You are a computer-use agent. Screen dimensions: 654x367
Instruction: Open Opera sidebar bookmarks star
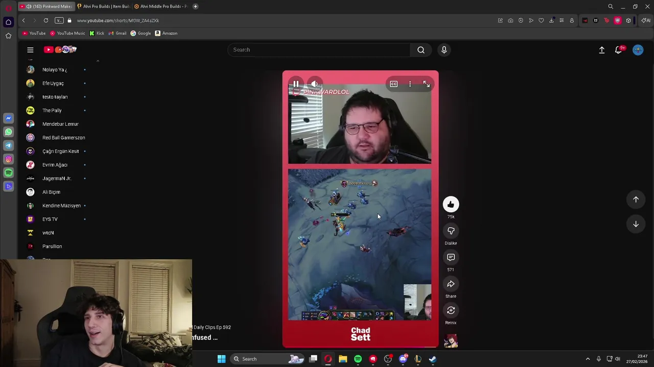coord(8,36)
